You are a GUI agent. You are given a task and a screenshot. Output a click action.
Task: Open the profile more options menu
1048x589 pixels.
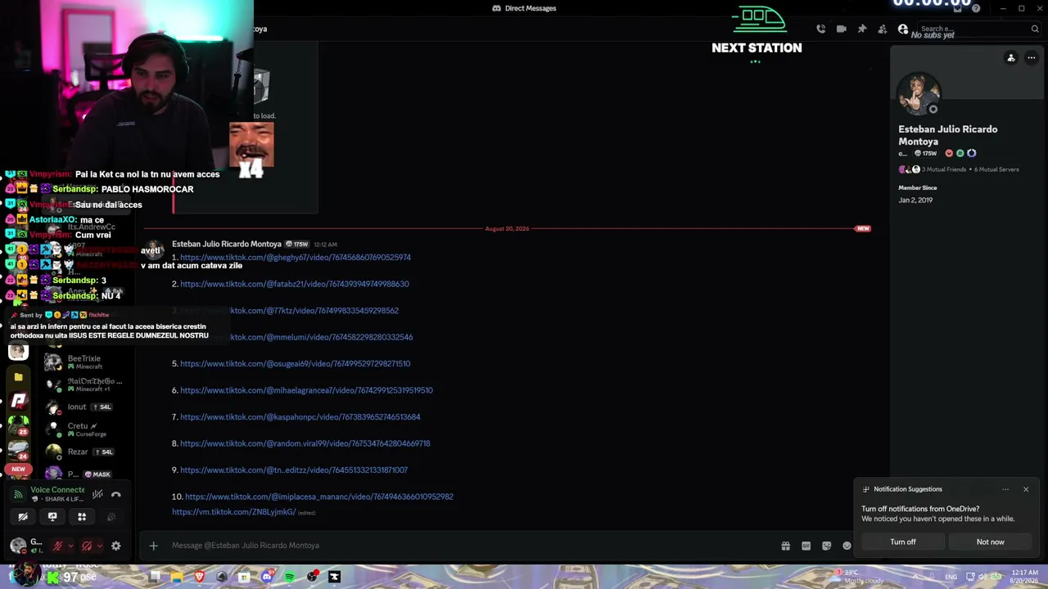(x=1032, y=58)
